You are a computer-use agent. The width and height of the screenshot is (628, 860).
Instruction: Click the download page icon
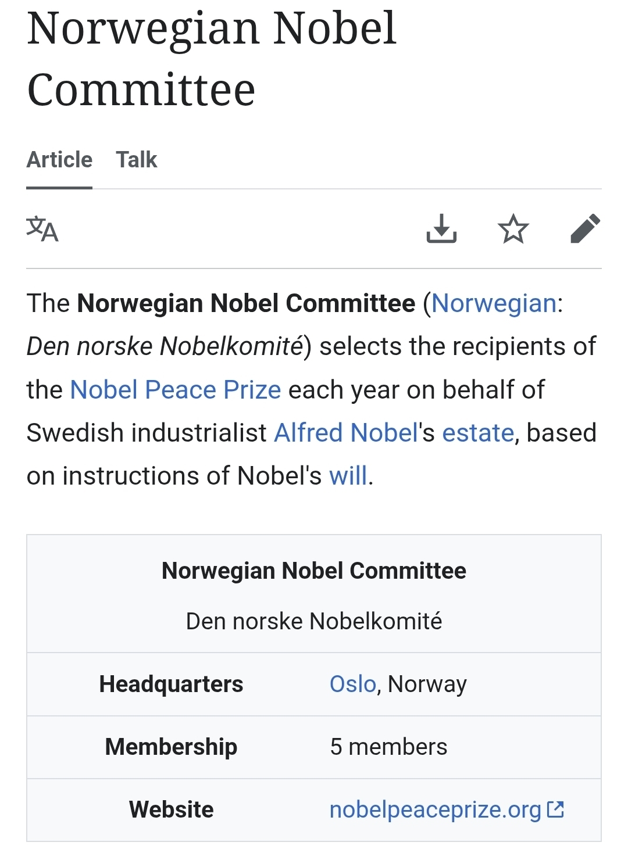pos(441,228)
